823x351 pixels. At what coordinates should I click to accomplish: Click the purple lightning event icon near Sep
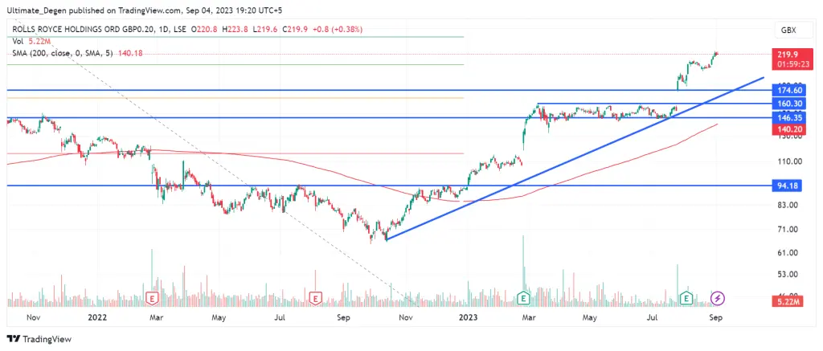718,299
